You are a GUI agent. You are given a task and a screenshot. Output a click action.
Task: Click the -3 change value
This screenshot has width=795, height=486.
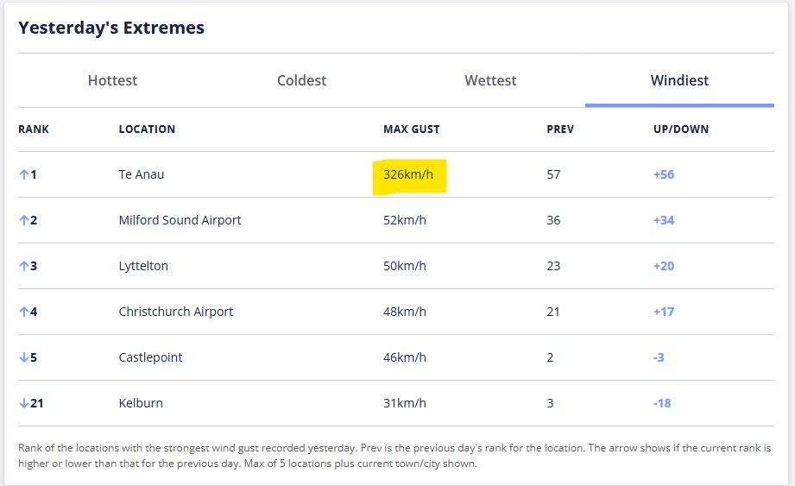659,357
